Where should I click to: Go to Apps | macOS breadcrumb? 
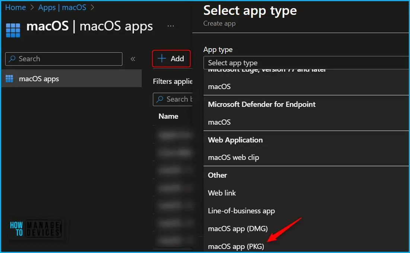[62, 7]
